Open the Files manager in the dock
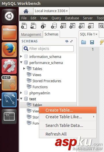Screen dimensions: 104x152 tap(9, 33)
